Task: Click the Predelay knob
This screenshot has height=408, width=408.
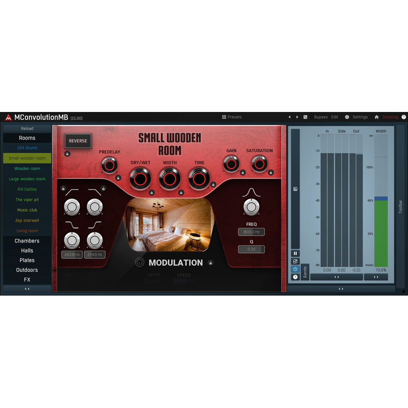Action: (109, 165)
